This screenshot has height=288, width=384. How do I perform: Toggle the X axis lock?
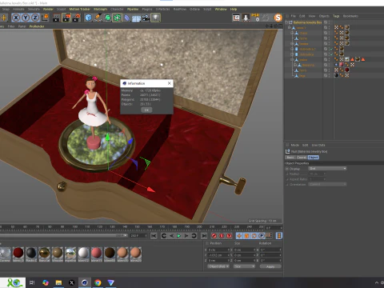16,18
